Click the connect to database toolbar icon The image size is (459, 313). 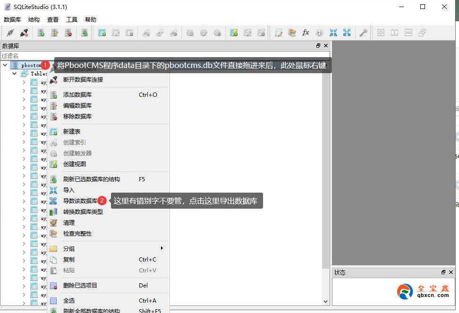click(10, 33)
